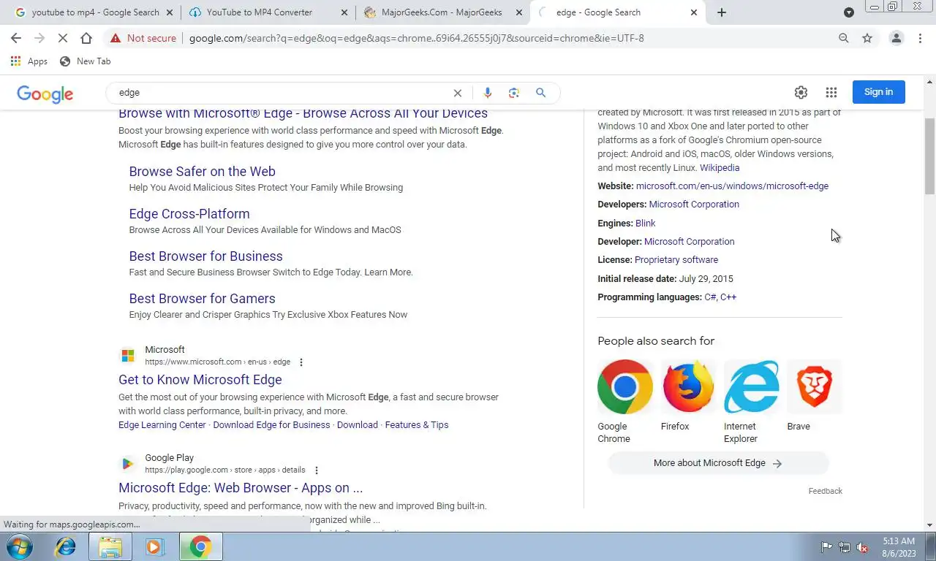Open the Google apps grid icon
936x561 pixels.
pos(831,92)
